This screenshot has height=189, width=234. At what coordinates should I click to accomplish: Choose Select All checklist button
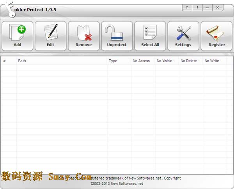pos(150,36)
